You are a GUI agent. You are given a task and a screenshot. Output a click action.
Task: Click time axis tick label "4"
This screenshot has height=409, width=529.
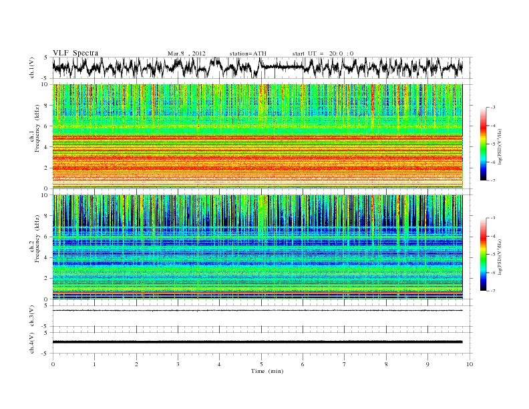[219, 364]
